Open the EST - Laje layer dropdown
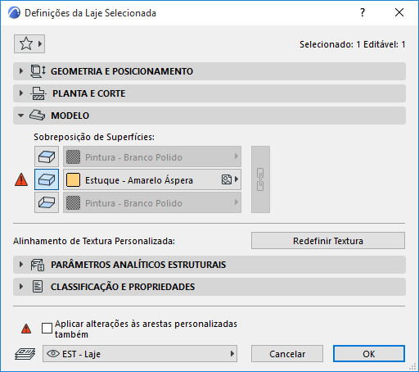This screenshot has height=372, width=419. point(140,354)
